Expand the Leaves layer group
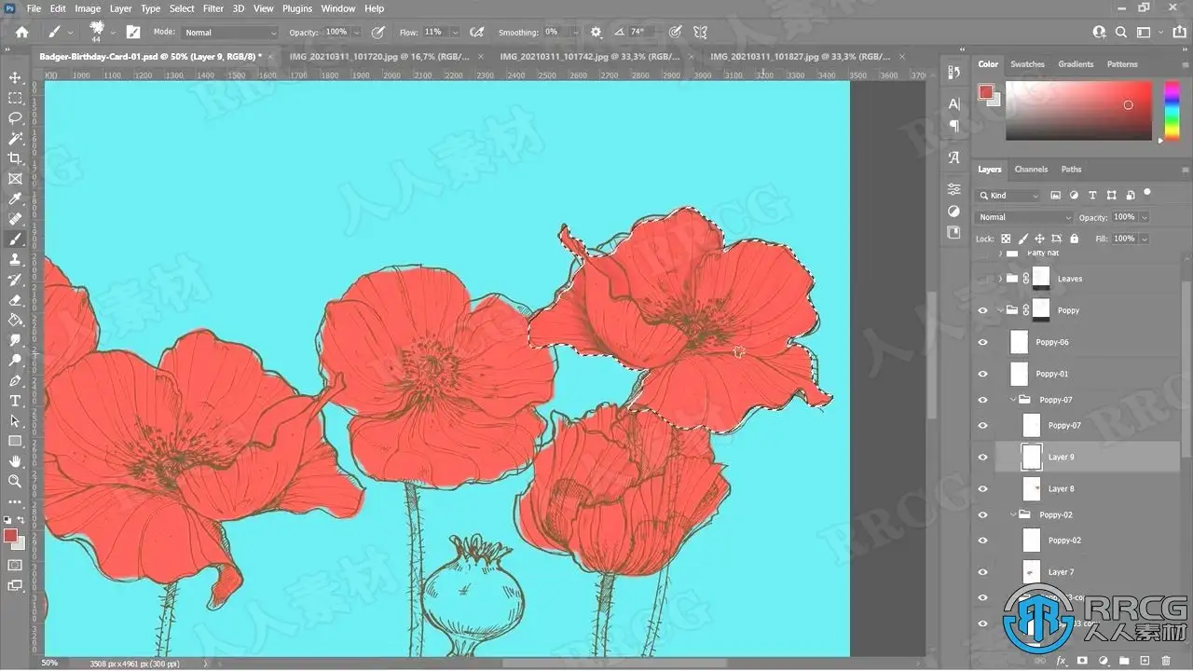Screen dimensions: 1193x671 1001,279
